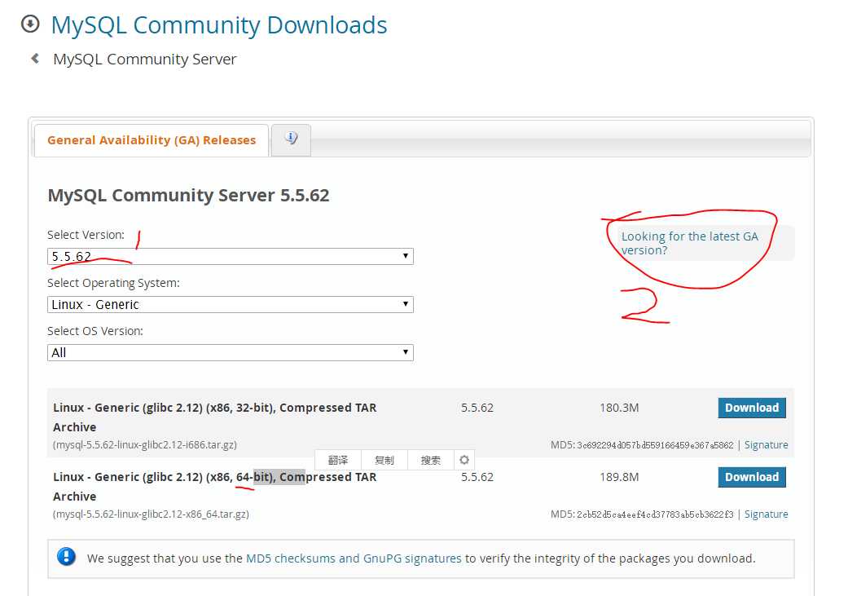Open the Select Operating System dropdown
Viewport: 848px width, 596px height.
(x=231, y=304)
